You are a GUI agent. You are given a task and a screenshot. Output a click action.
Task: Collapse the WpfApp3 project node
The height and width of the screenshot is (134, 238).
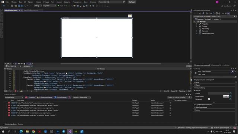[x=195, y=22]
